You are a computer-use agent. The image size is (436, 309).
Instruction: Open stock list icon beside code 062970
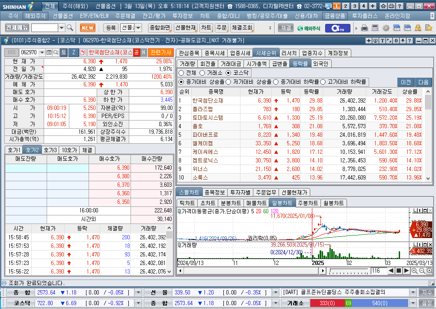pos(49,52)
